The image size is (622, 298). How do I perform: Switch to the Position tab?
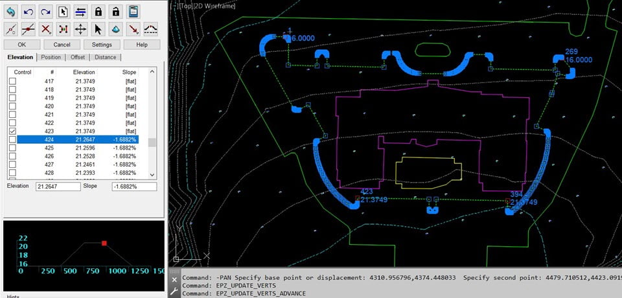(x=51, y=57)
